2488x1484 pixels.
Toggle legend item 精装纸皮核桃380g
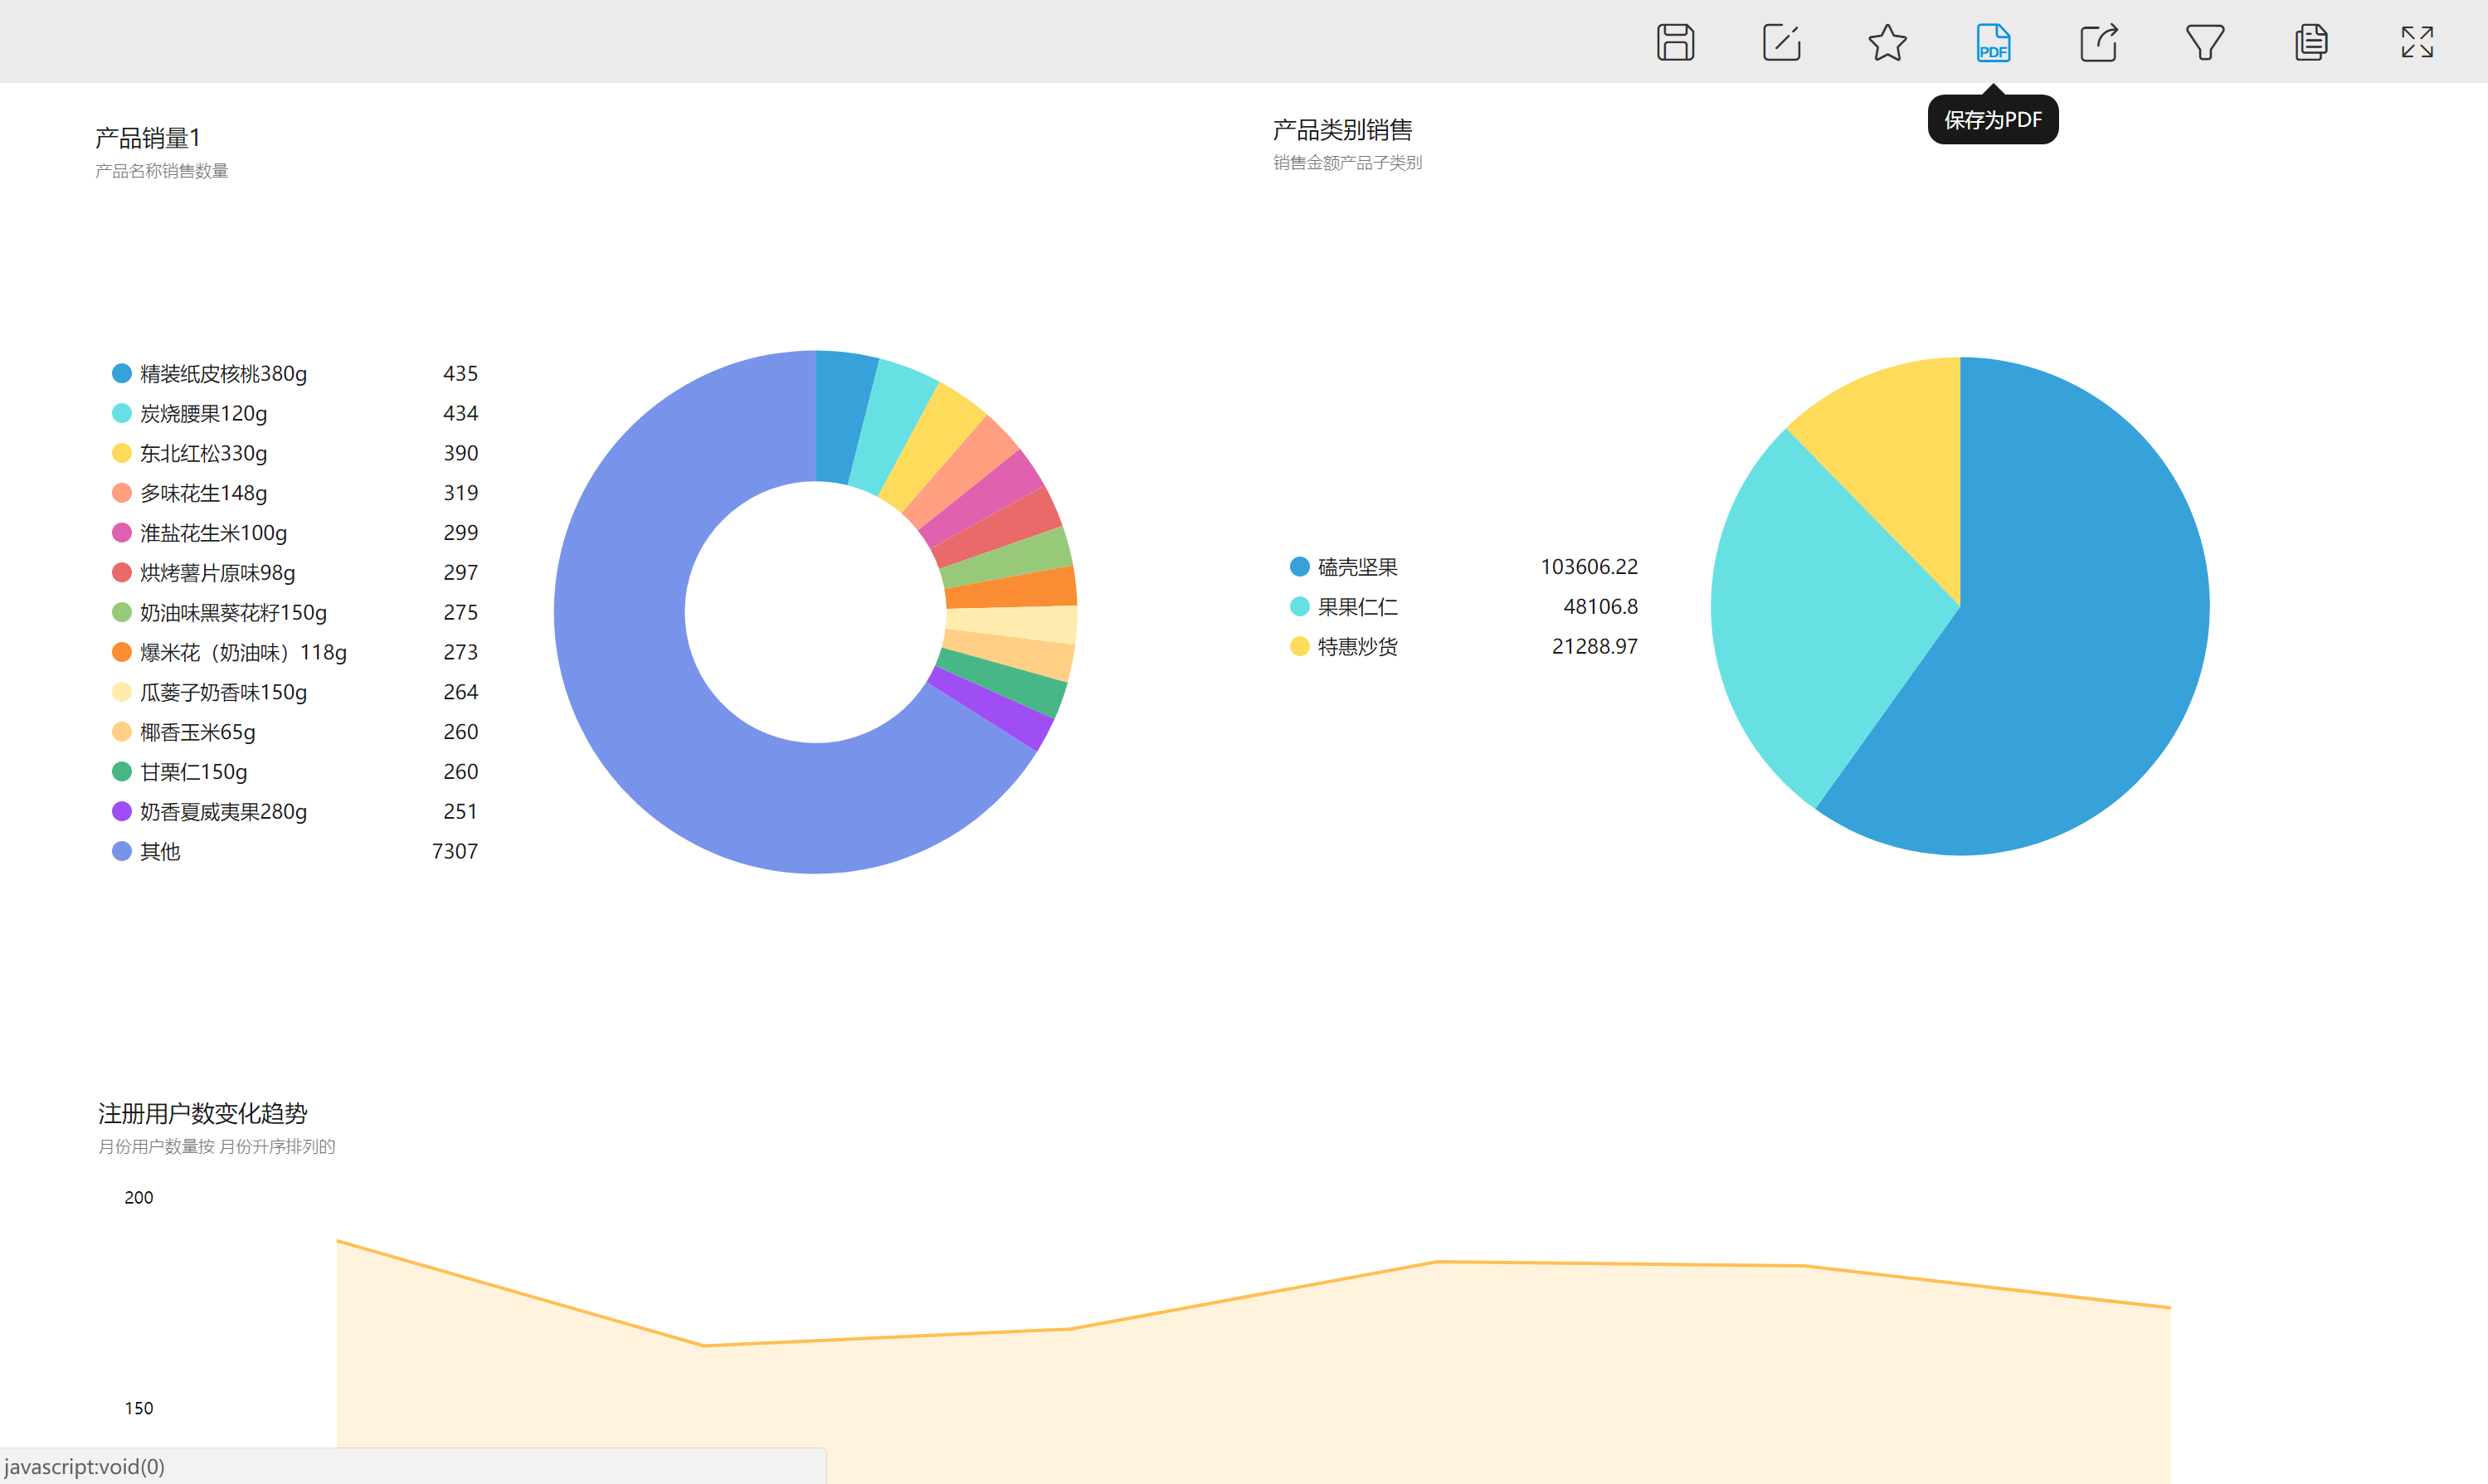(x=222, y=373)
